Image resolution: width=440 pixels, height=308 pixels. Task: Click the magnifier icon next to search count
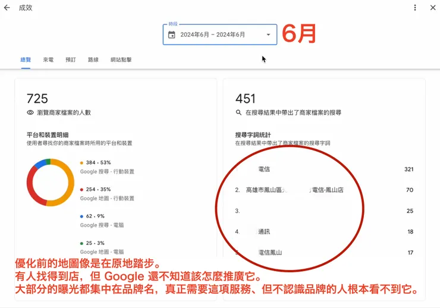[x=238, y=112]
